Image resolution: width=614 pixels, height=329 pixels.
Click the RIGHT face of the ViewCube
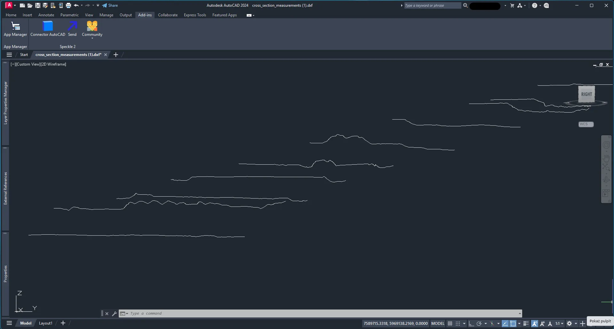[x=586, y=94]
